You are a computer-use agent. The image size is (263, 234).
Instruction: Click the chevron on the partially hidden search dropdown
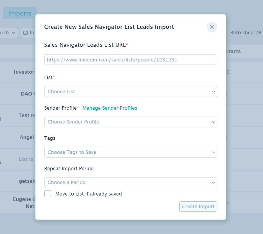click(14, 33)
